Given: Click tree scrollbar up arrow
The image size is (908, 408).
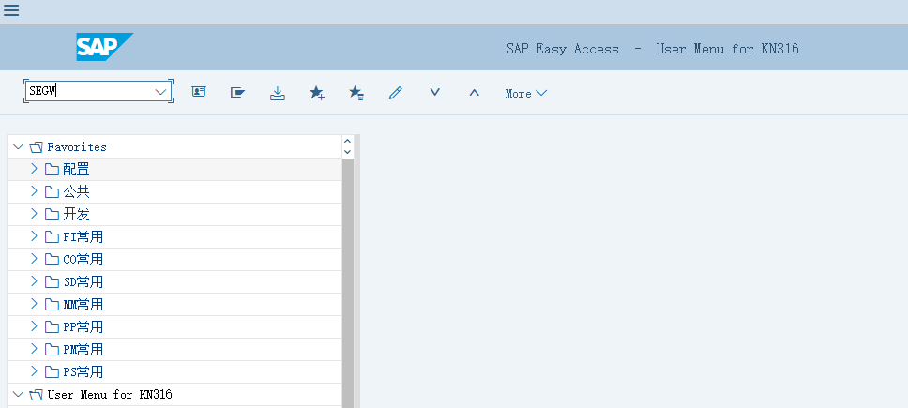Looking at the screenshot, I should pos(347,141).
